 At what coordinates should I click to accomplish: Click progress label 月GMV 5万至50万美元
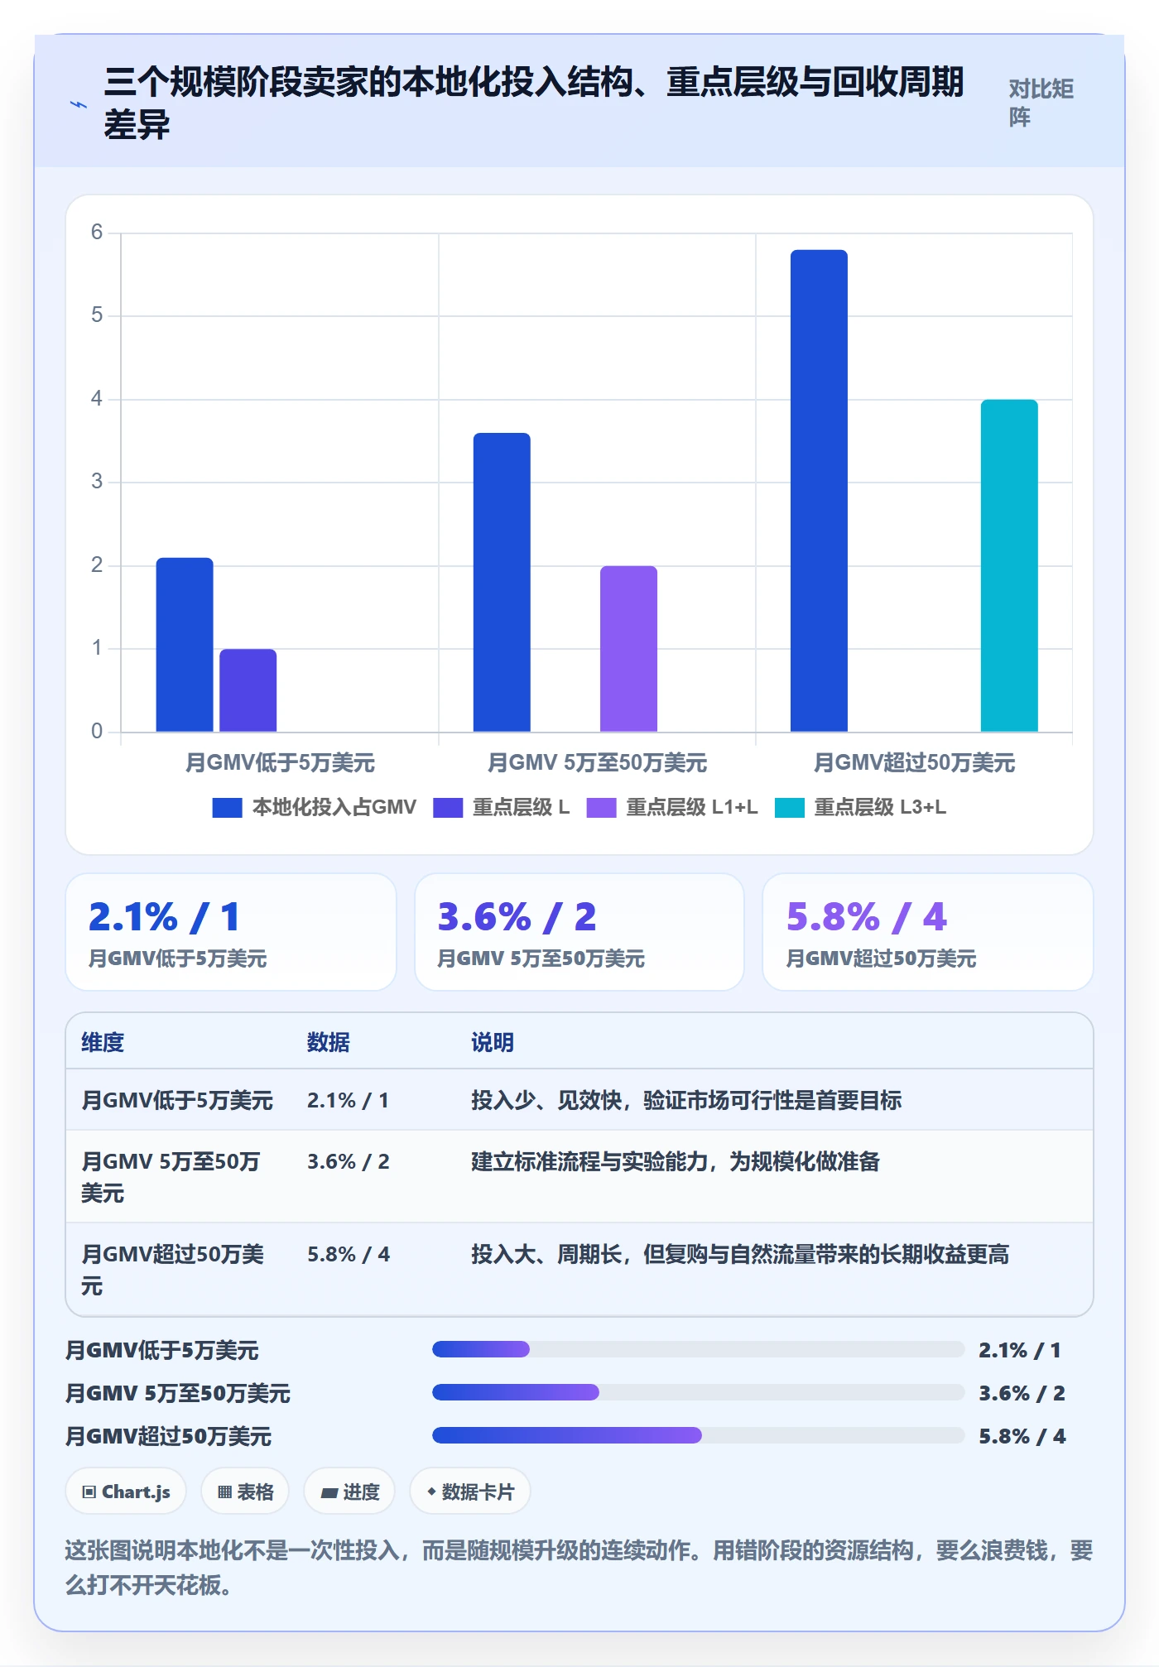point(178,1393)
